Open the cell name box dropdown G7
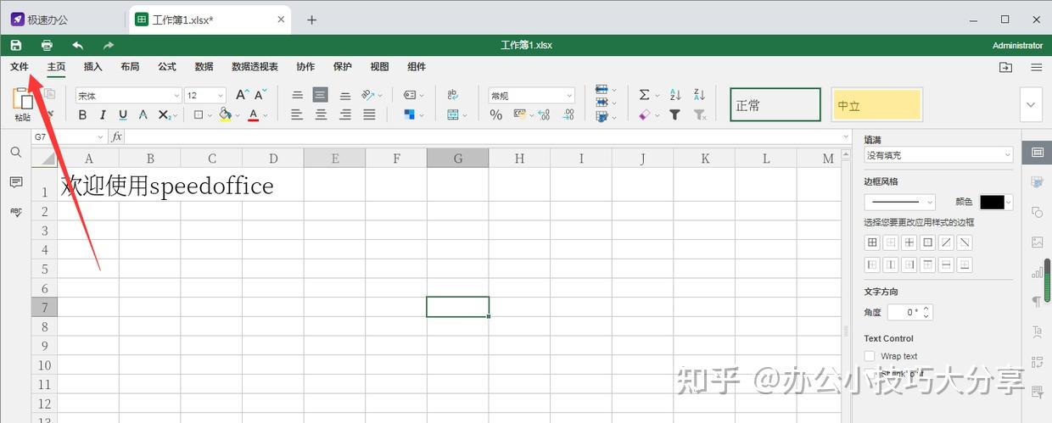Viewport: 1052px width, 423px height. click(101, 136)
